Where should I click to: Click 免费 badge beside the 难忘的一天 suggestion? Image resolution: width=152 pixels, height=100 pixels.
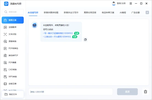pos(75,37)
